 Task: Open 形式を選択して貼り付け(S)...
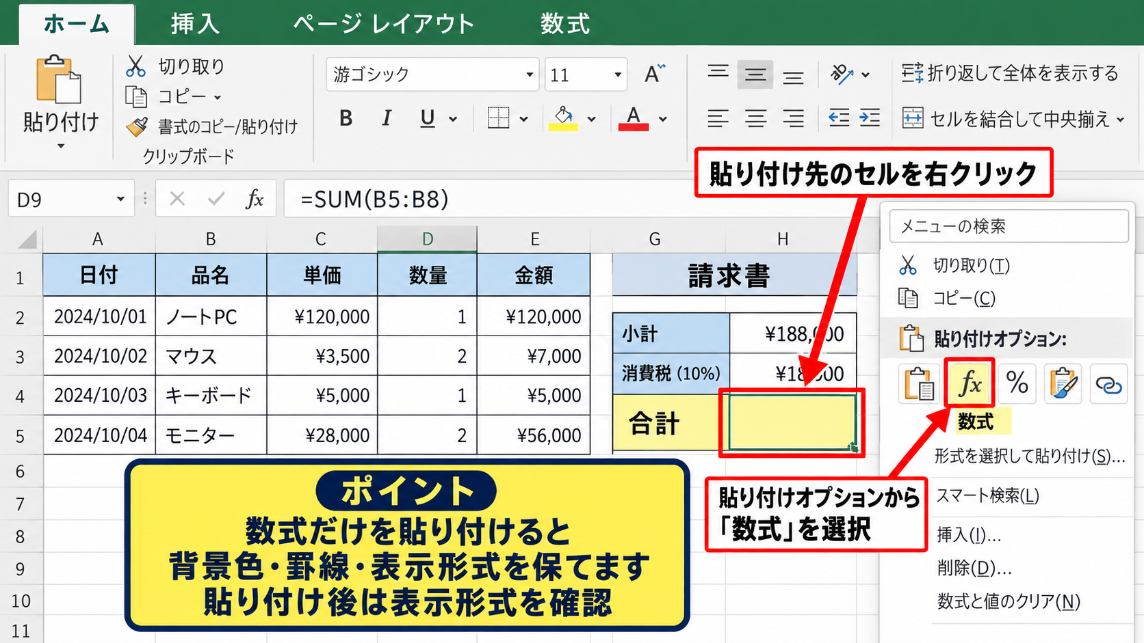(x=1029, y=456)
